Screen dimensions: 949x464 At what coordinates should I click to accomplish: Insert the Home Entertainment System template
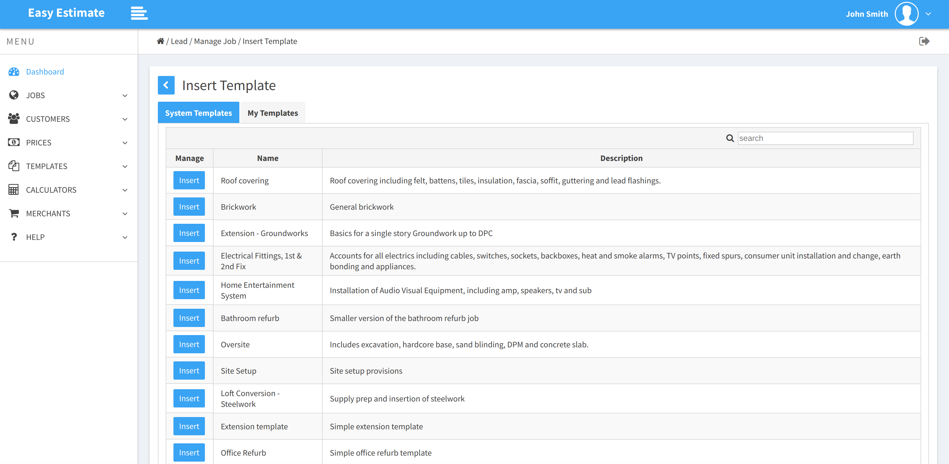(189, 290)
